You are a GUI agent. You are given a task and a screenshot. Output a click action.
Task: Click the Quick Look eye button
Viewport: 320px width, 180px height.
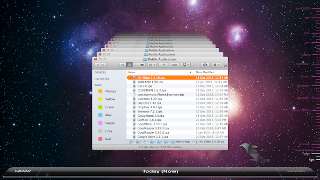(205, 65)
